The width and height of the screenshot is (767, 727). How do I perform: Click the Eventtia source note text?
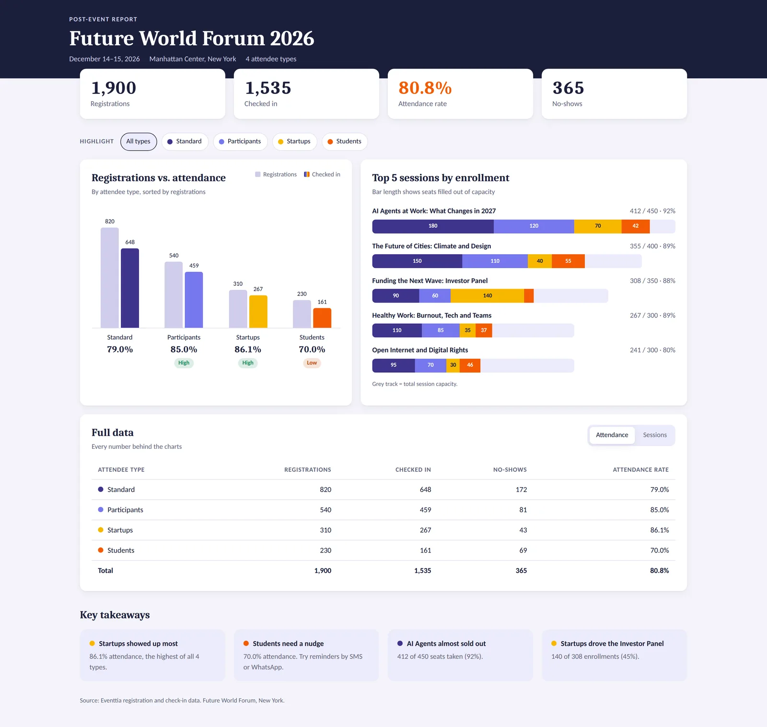[x=182, y=701]
